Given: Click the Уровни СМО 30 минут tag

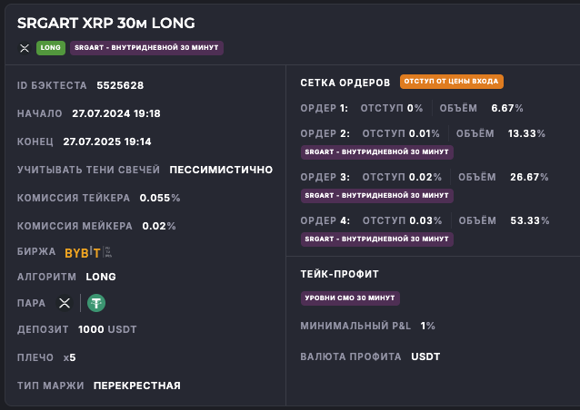Looking at the screenshot, I should tap(351, 298).
